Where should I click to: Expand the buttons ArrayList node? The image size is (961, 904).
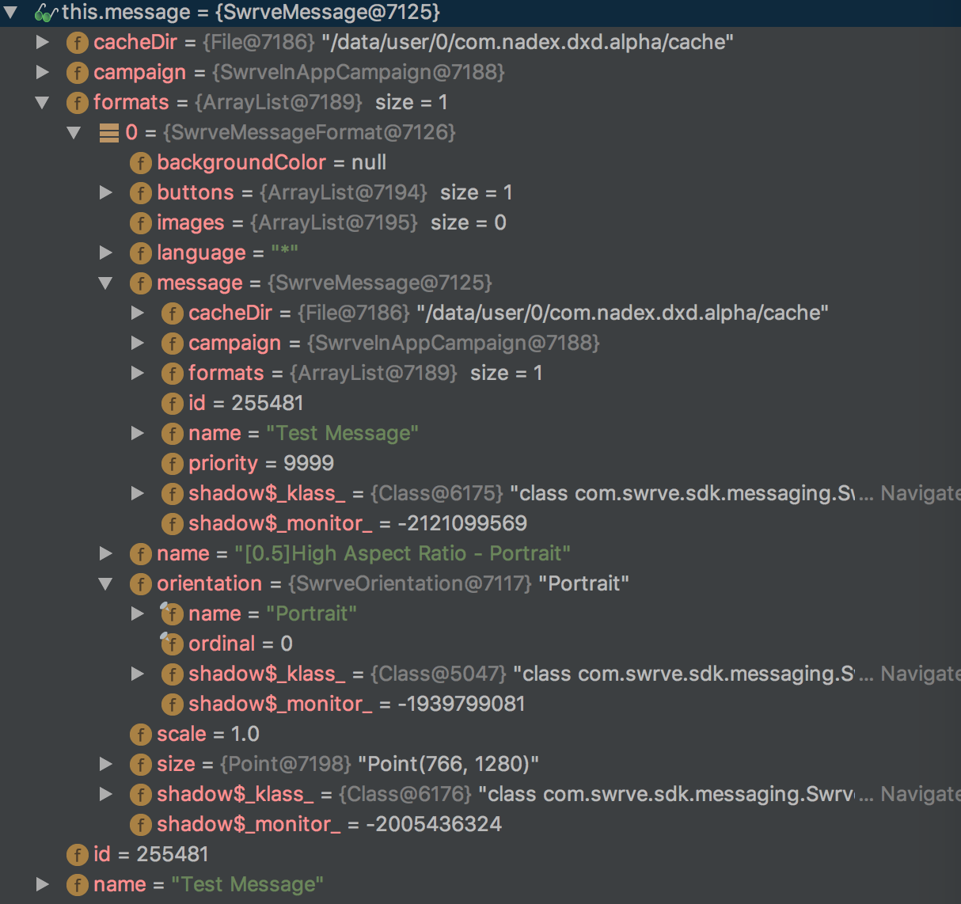coord(105,192)
